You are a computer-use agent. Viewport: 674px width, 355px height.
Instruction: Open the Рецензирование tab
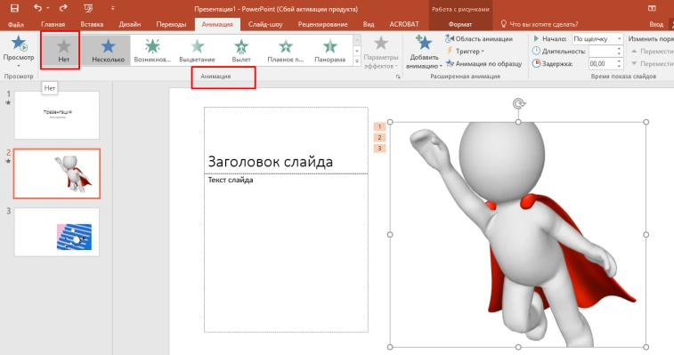pyautogui.click(x=323, y=24)
